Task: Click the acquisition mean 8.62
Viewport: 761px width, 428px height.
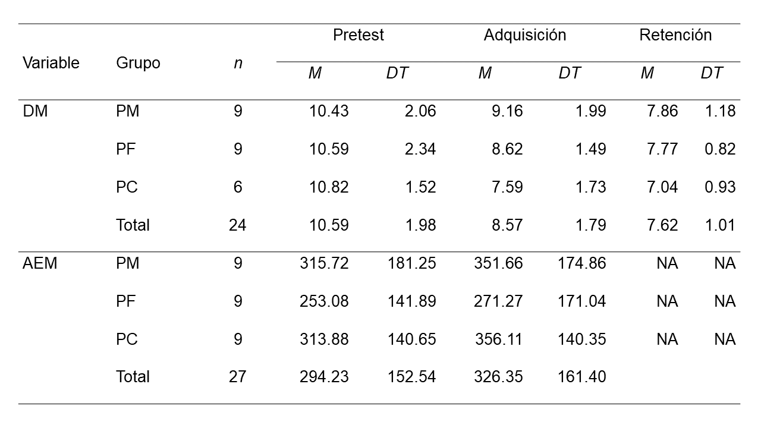Action: point(507,149)
